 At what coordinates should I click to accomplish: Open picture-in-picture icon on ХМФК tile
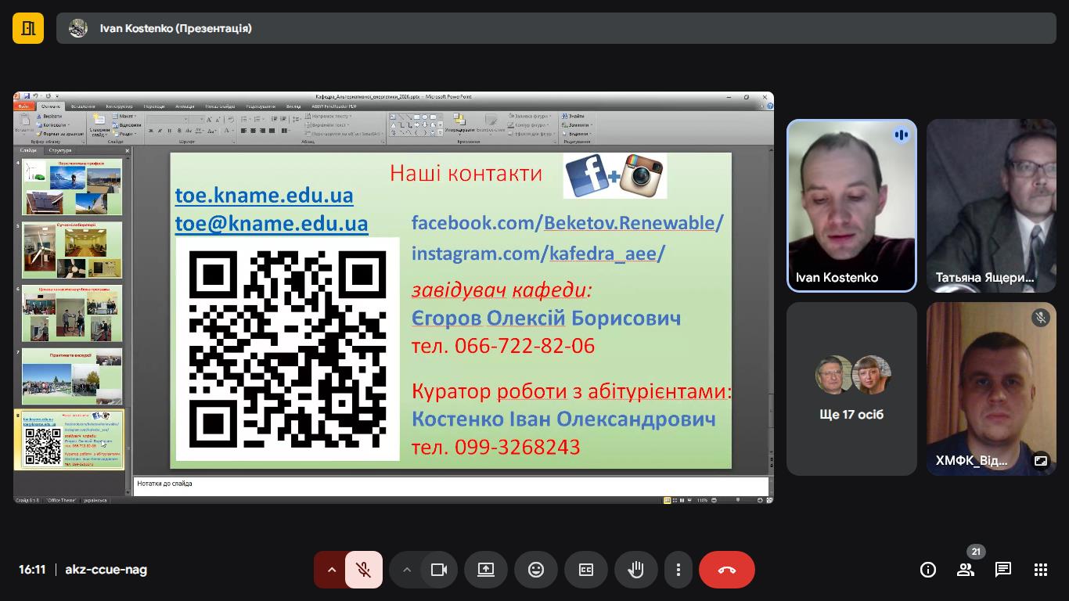[1040, 461]
